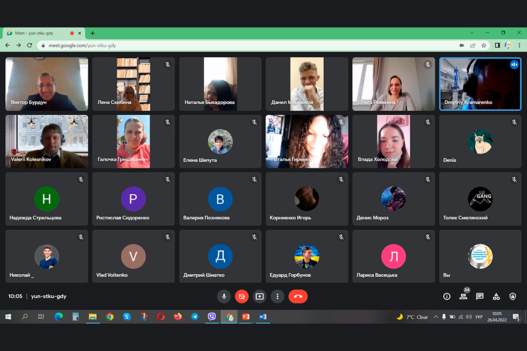Image resolution: width=527 pixels, height=351 pixels.
Task: Open Skype from the taskbar
Action: point(126,316)
